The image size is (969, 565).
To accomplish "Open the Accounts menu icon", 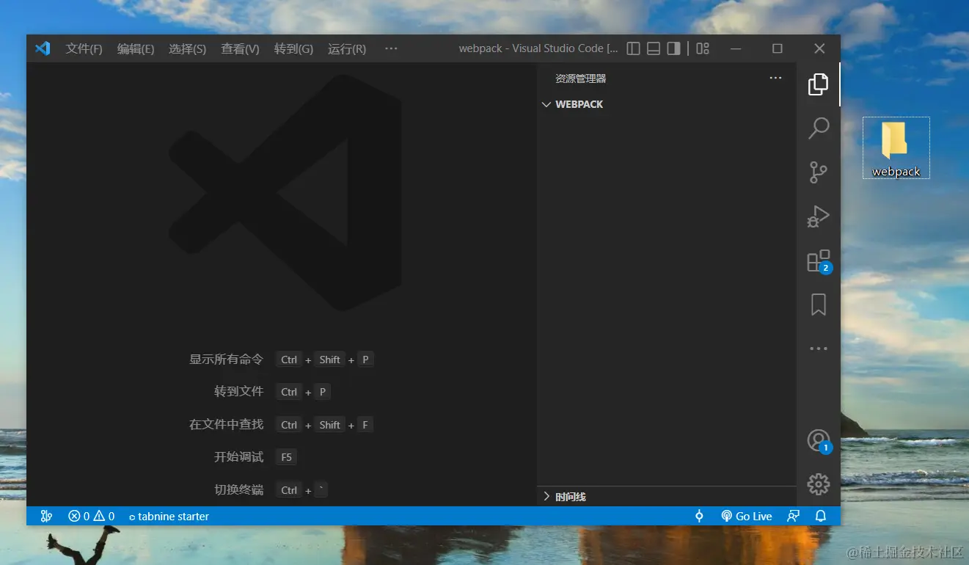I will 819,440.
